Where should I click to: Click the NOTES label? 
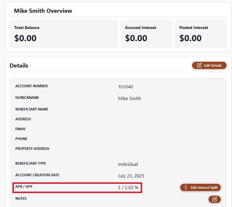(x=21, y=198)
